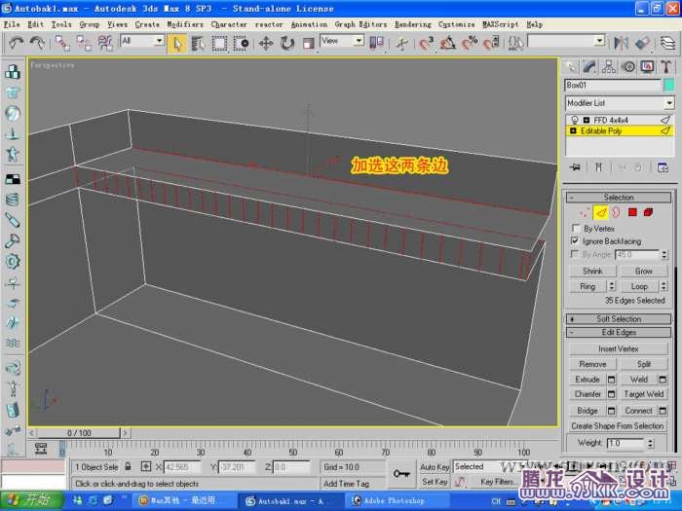
Task: Click the Connect button
Action: click(x=638, y=411)
